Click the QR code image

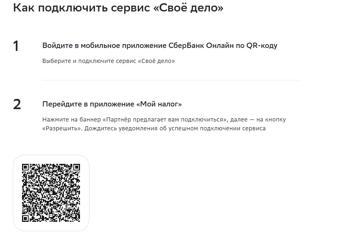click(51, 193)
